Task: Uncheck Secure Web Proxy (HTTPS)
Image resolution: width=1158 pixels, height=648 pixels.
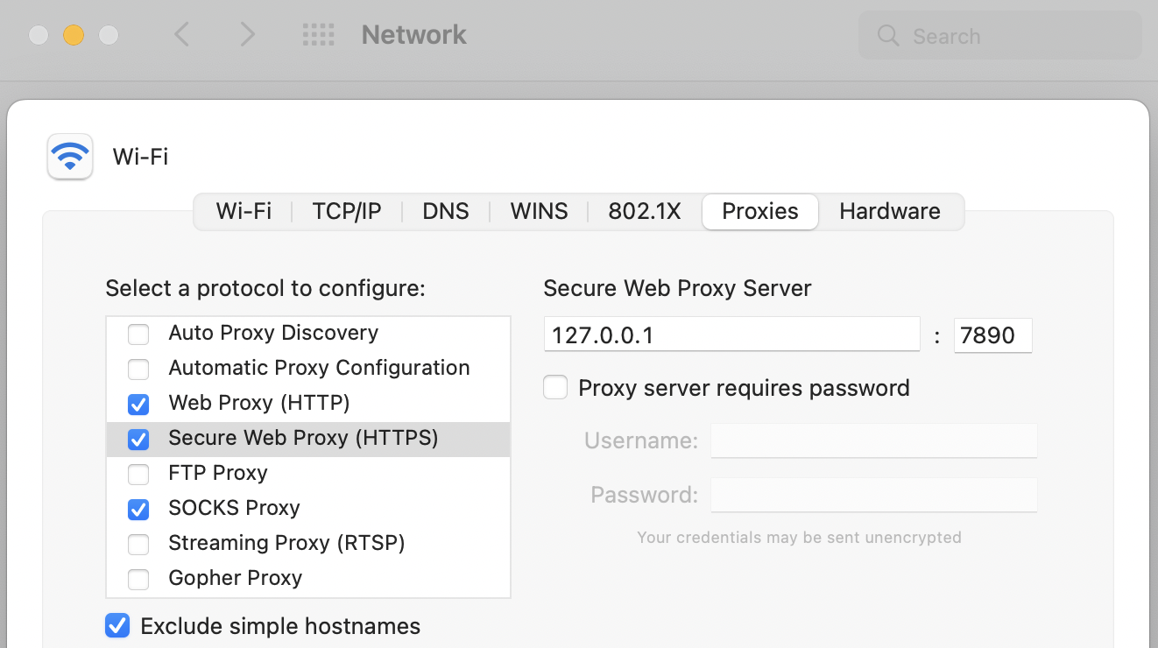Action: click(x=138, y=439)
